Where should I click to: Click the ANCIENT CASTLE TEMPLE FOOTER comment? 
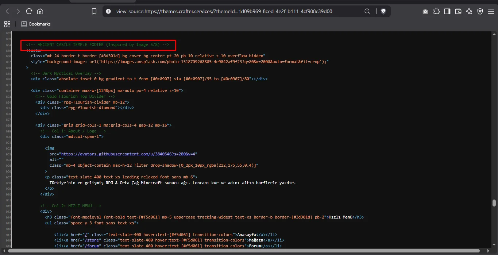coord(98,45)
